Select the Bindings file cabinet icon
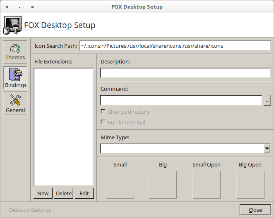 tap(16, 75)
